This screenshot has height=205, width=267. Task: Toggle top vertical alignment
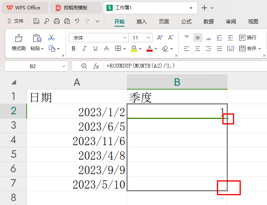click(x=187, y=38)
